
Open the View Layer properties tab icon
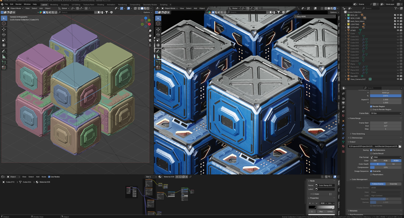tap(343, 107)
